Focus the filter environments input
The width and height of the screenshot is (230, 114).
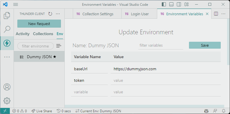coord(36,46)
